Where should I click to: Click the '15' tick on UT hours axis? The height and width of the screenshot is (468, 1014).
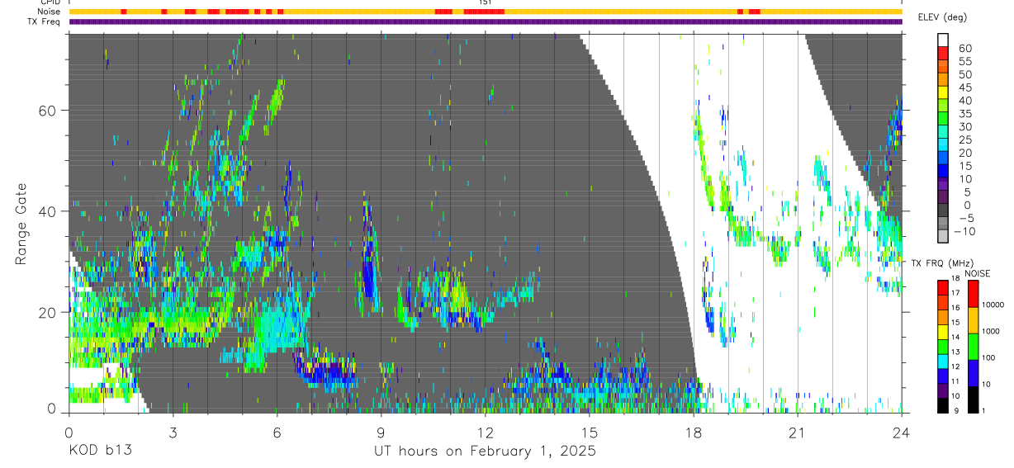point(590,432)
